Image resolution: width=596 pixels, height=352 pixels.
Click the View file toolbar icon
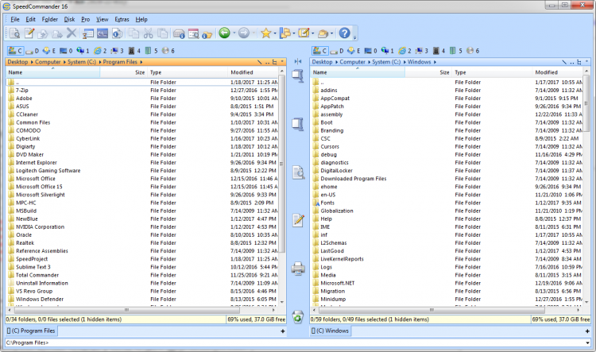click(x=15, y=33)
